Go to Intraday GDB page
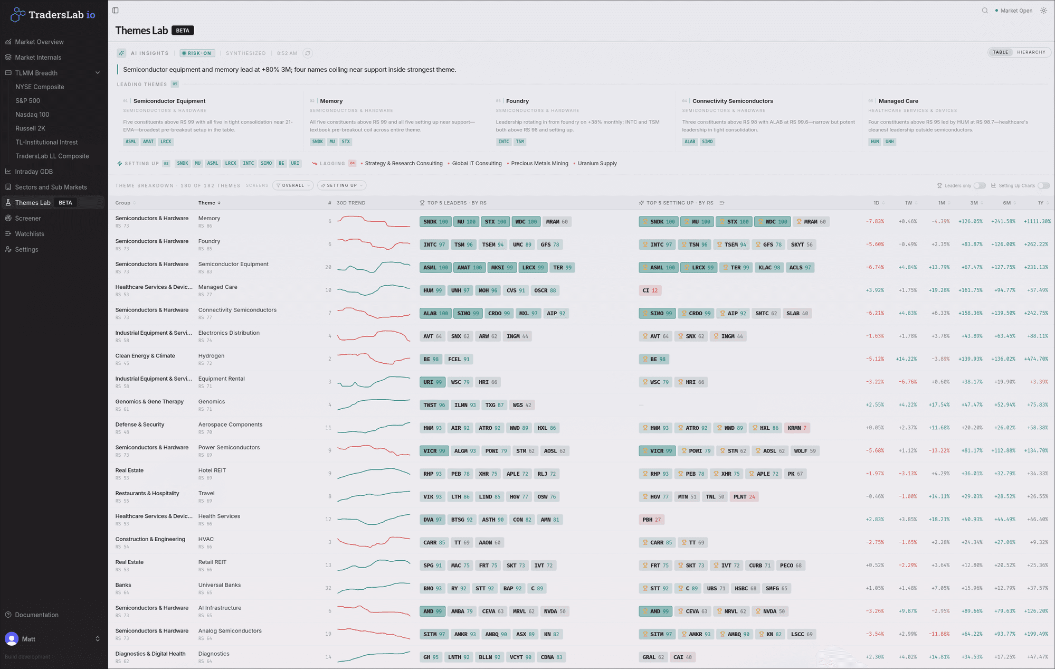 point(34,172)
